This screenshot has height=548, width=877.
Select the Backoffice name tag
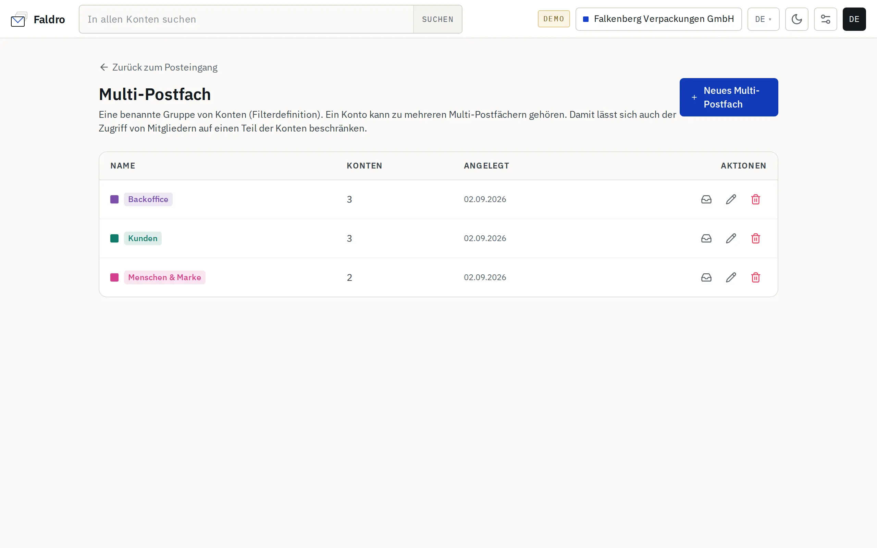coord(148,199)
